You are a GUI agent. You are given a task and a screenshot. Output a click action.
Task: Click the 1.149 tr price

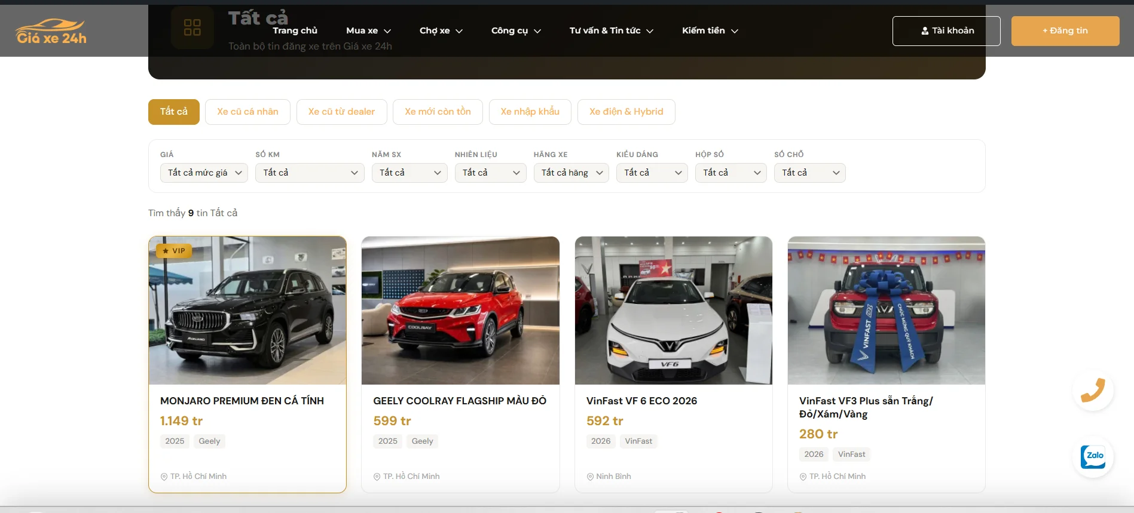[x=181, y=421]
